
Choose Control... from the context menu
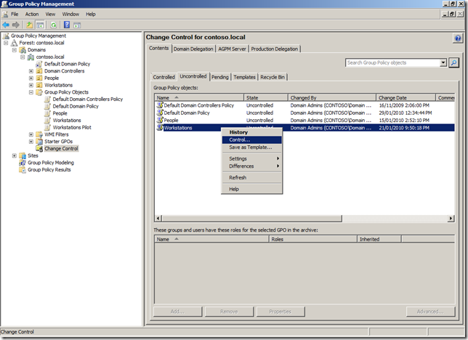240,139
